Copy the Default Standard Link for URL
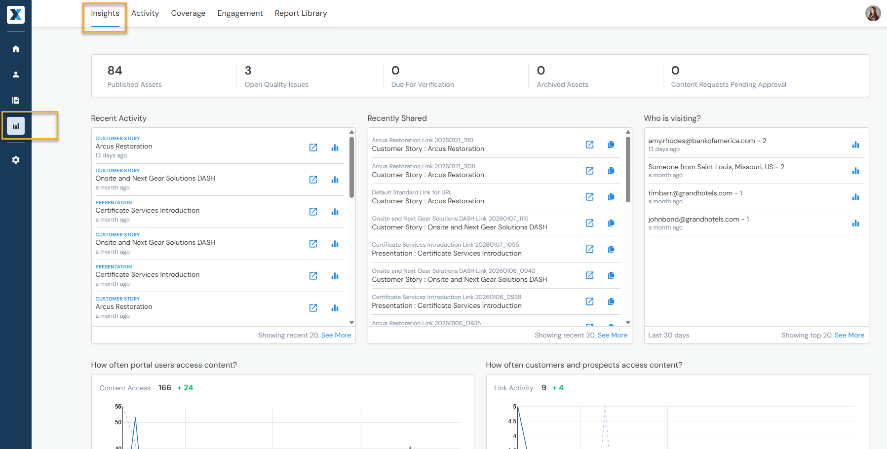The height and width of the screenshot is (449, 887). pos(611,197)
